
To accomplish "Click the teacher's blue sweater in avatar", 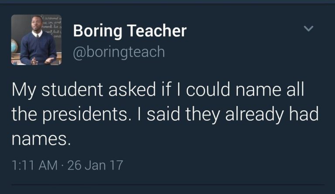I will tap(38, 48).
